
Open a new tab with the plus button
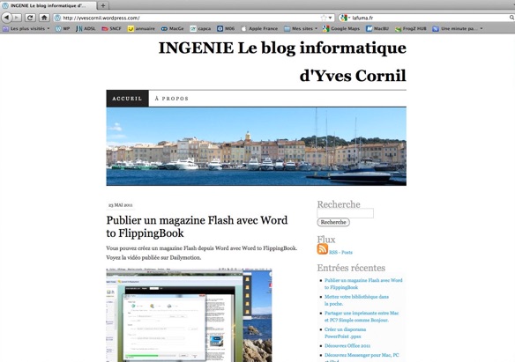[103, 5]
